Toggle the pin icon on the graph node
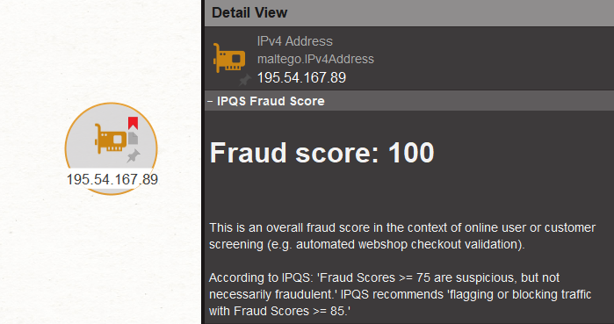The height and width of the screenshot is (324, 614). coord(134,155)
